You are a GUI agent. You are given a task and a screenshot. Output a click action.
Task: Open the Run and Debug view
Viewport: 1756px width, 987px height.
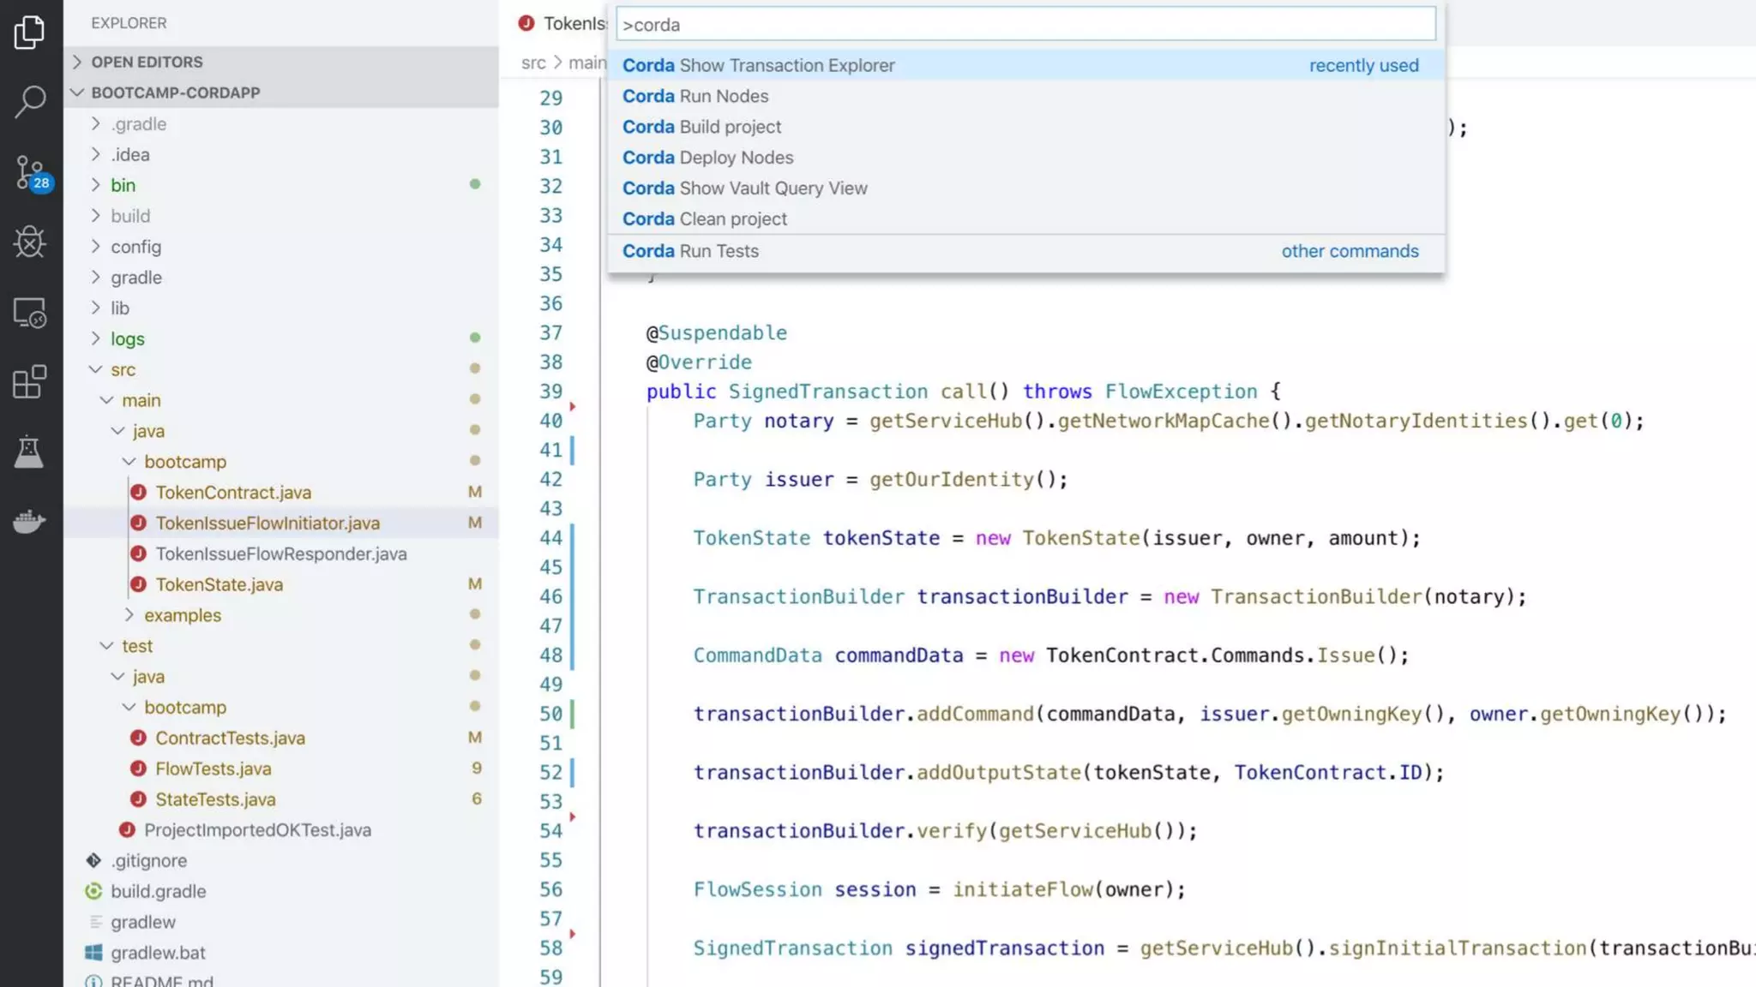point(30,242)
